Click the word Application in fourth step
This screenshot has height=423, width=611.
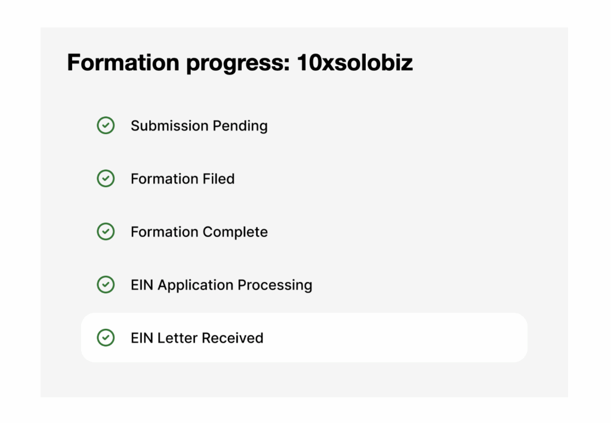tap(196, 285)
